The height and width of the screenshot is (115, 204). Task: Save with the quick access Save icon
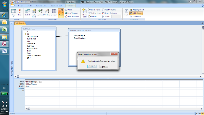coord(18,2)
